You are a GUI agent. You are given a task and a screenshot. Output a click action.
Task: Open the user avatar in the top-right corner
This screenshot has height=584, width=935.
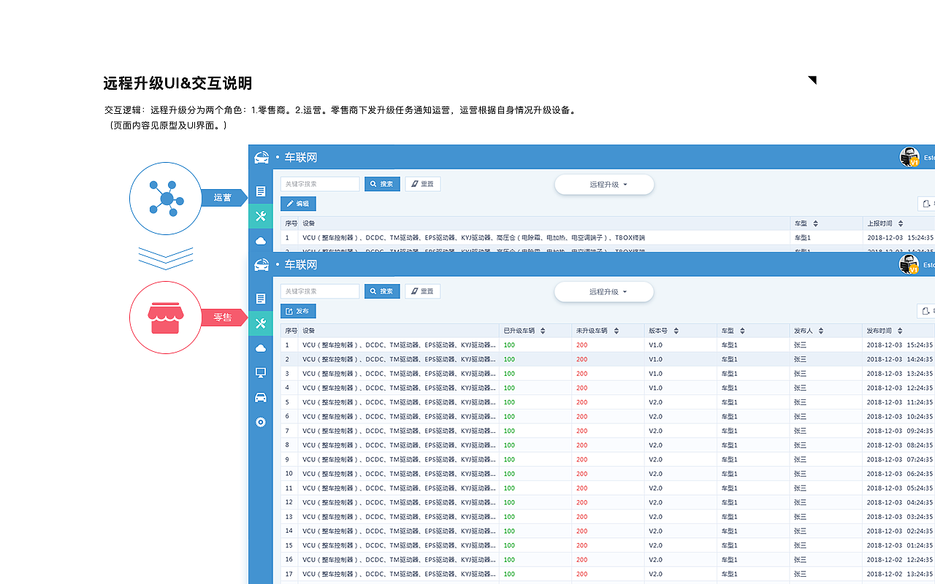(x=909, y=264)
